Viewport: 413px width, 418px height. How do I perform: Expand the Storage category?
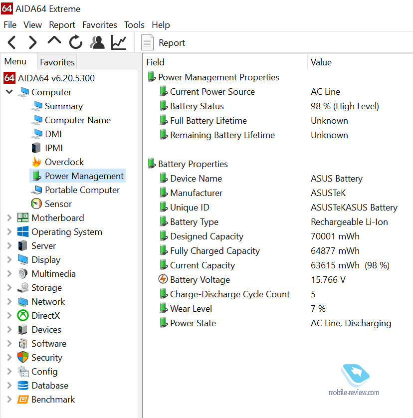(x=9, y=288)
